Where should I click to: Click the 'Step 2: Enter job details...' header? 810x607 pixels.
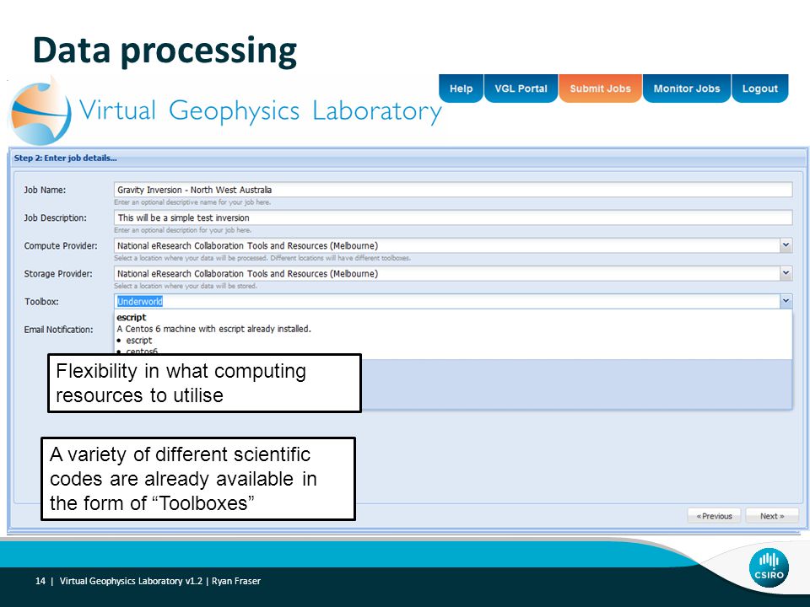click(66, 158)
